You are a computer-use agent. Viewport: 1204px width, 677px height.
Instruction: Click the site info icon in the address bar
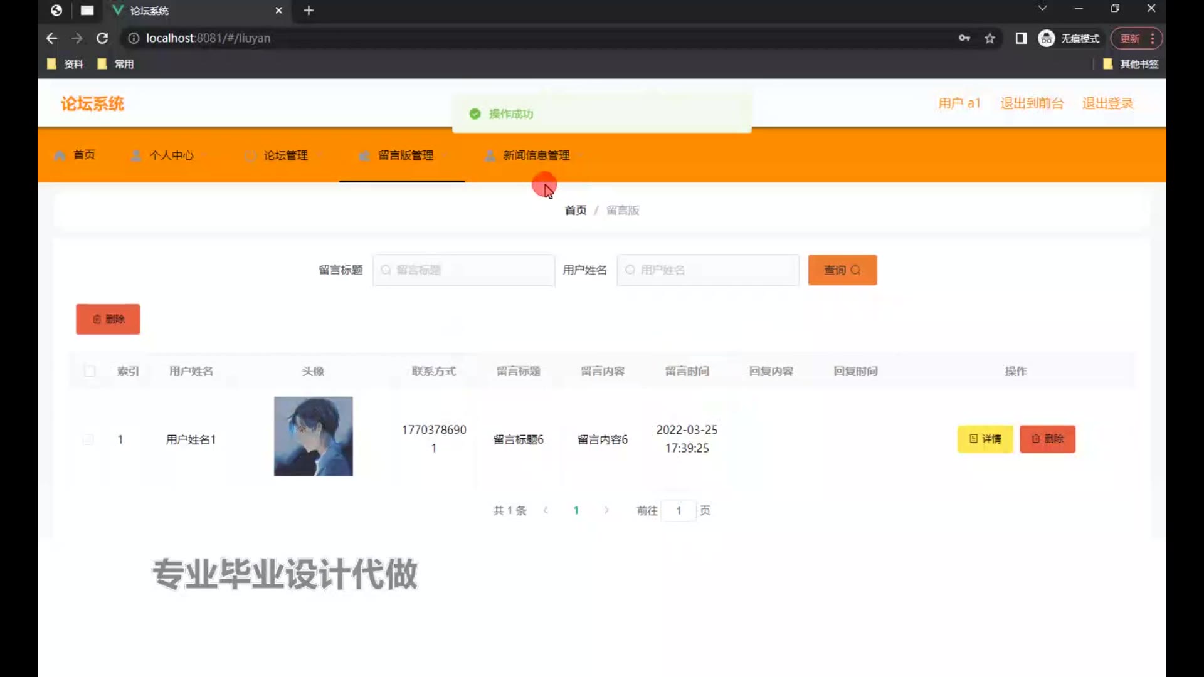coord(134,38)
